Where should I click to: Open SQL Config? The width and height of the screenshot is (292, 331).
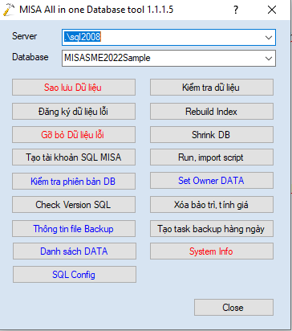(75, 274)
